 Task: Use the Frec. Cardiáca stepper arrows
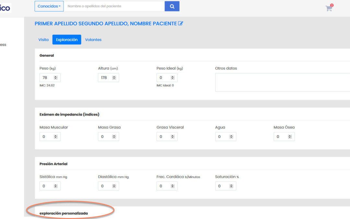coord(172,186)
